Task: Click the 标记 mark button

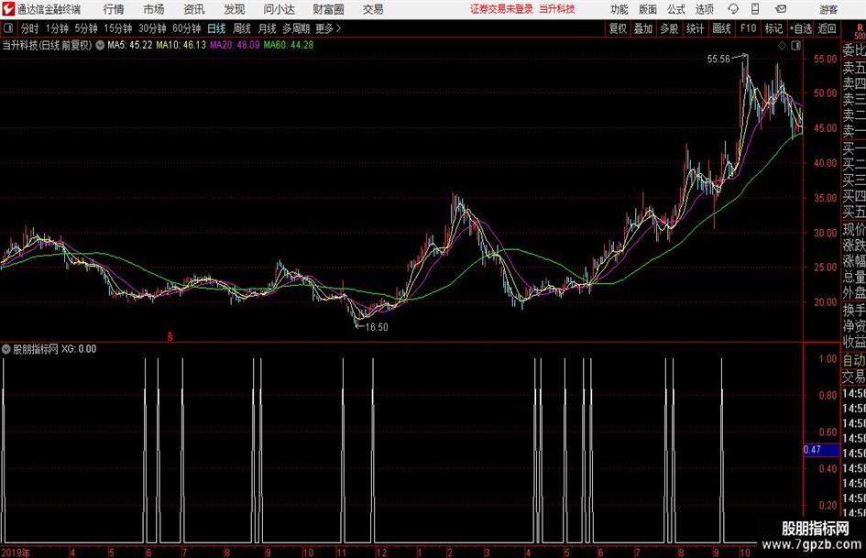Action: click(x=773, y=28)
